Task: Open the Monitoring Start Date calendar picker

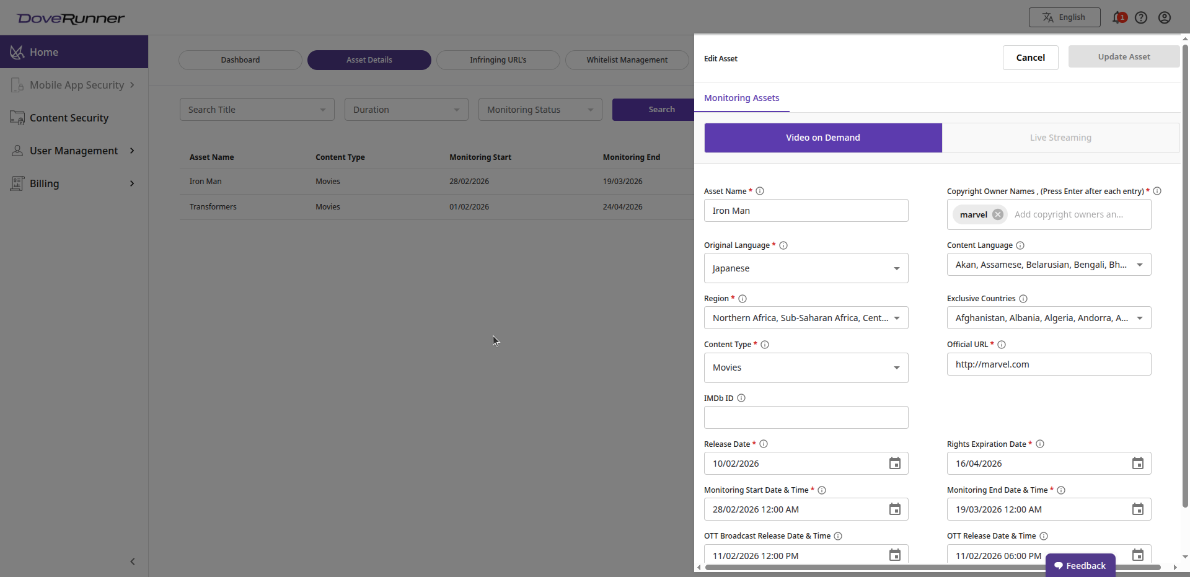Action: 894,509
